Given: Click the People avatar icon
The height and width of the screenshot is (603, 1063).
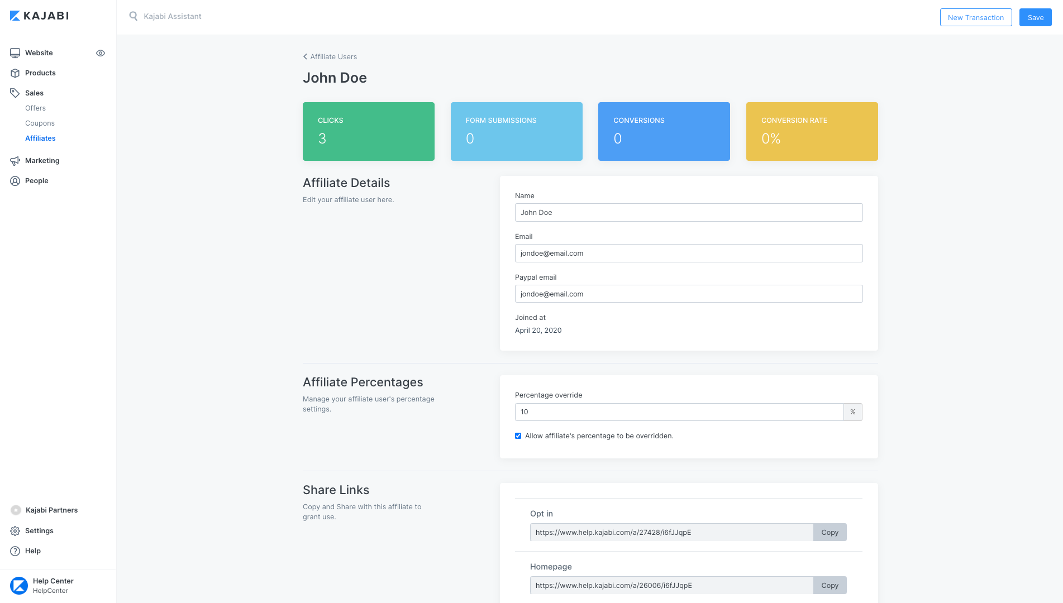Looking at the screenshot, I should point(15,181).
